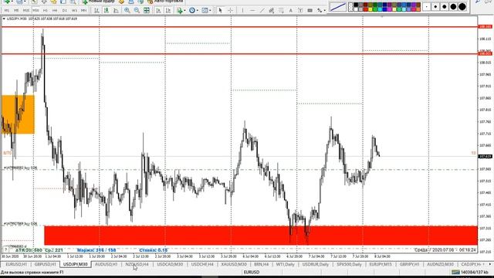Screen dimensions: 494x278
Task: Enable chart shift icon
Action: pos(168,10)
